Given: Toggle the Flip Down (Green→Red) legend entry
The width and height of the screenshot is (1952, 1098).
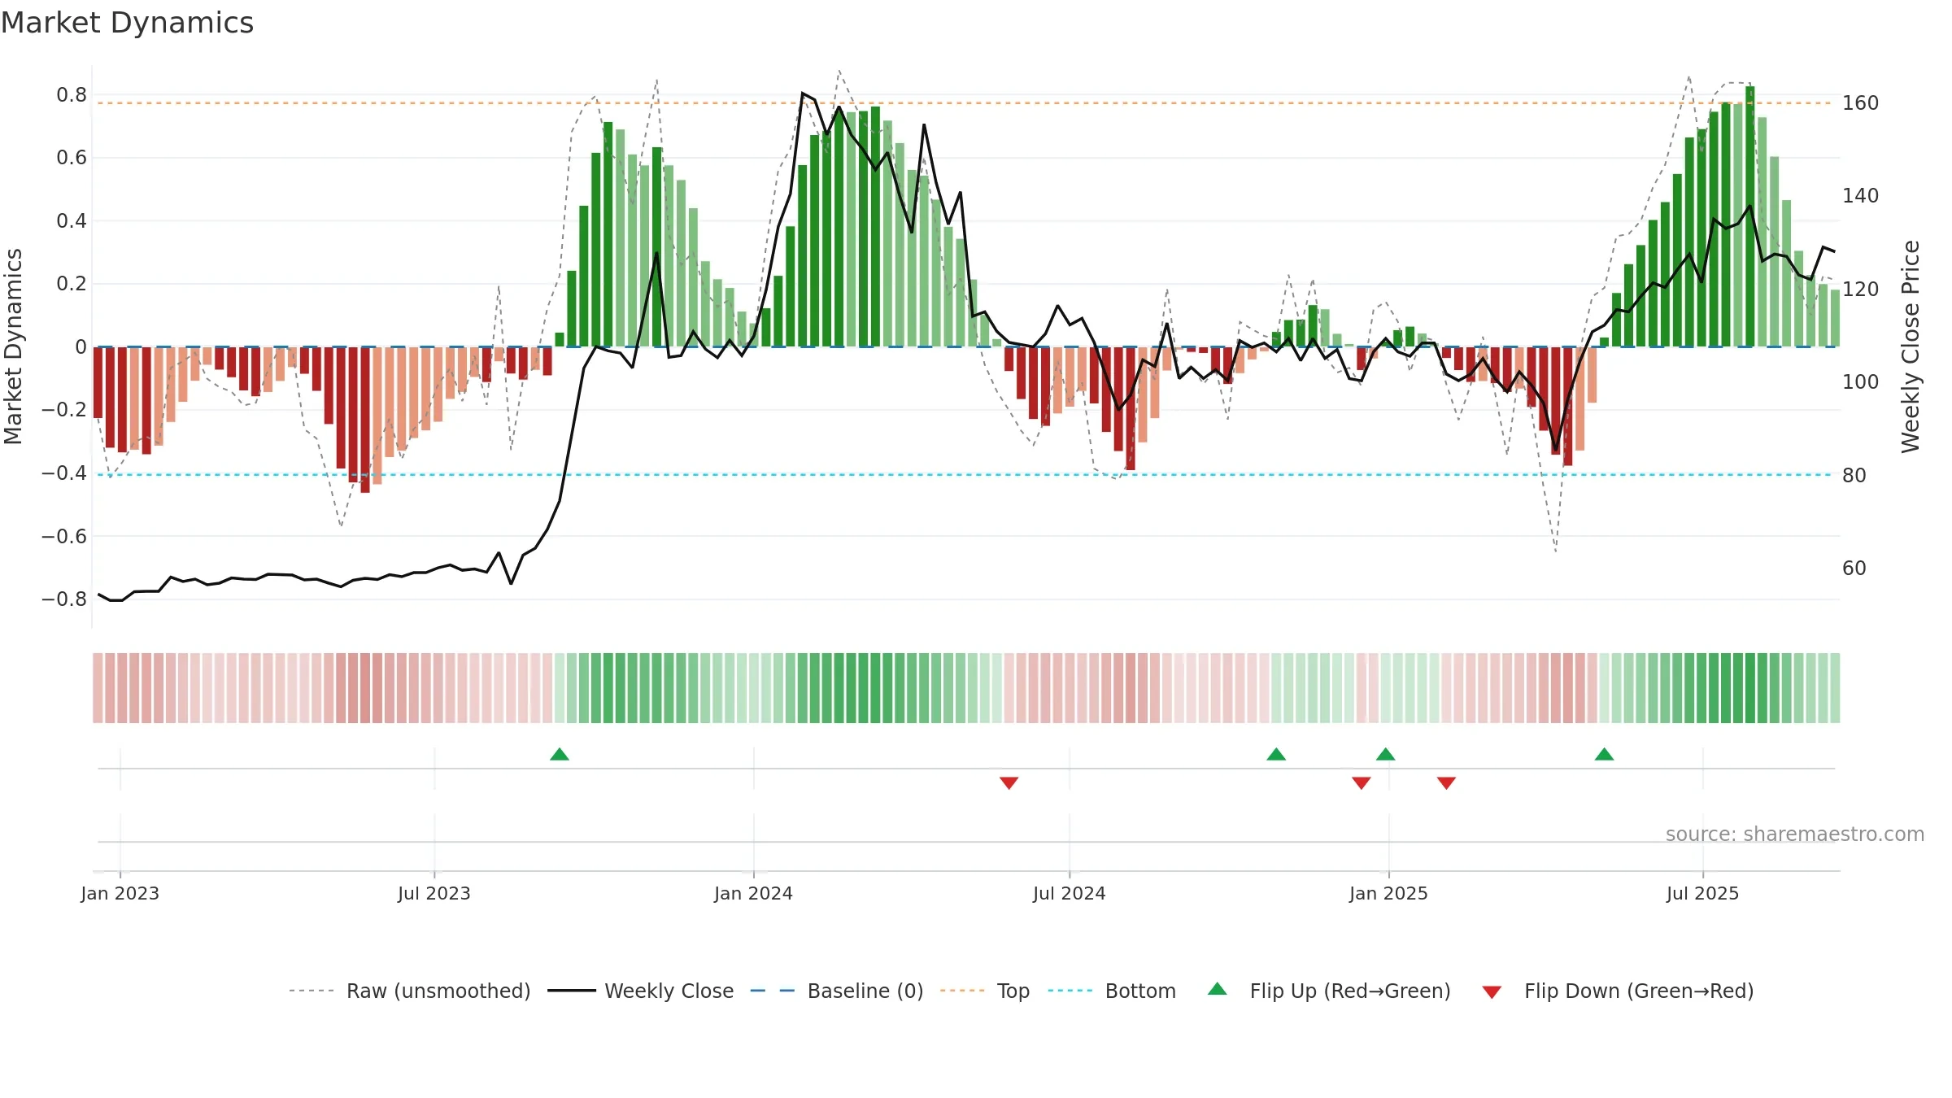Looking at the screenshot, I should point(1617,991).
